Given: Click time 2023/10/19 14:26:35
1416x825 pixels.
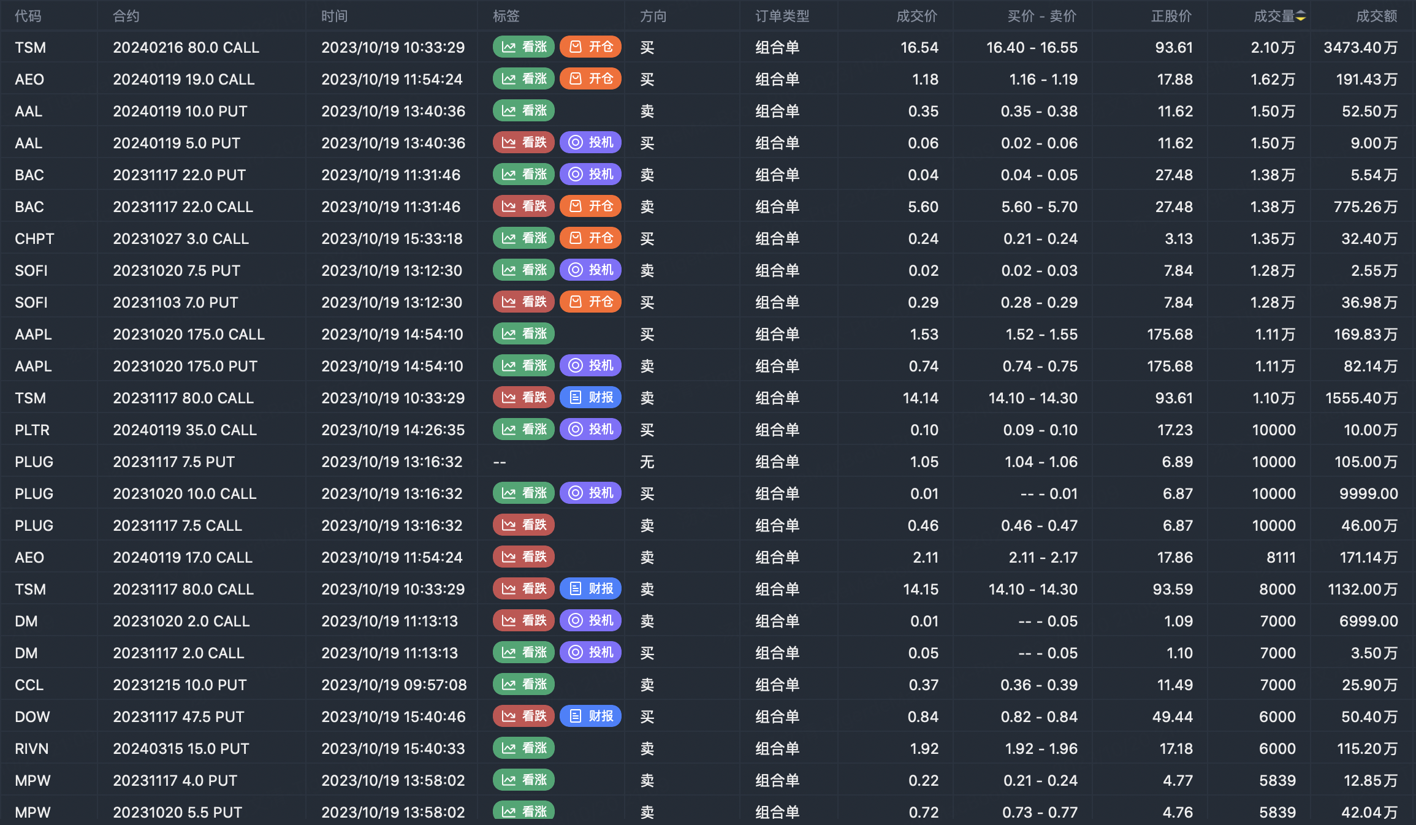Looking at the screenshot, I should (393, 430).
